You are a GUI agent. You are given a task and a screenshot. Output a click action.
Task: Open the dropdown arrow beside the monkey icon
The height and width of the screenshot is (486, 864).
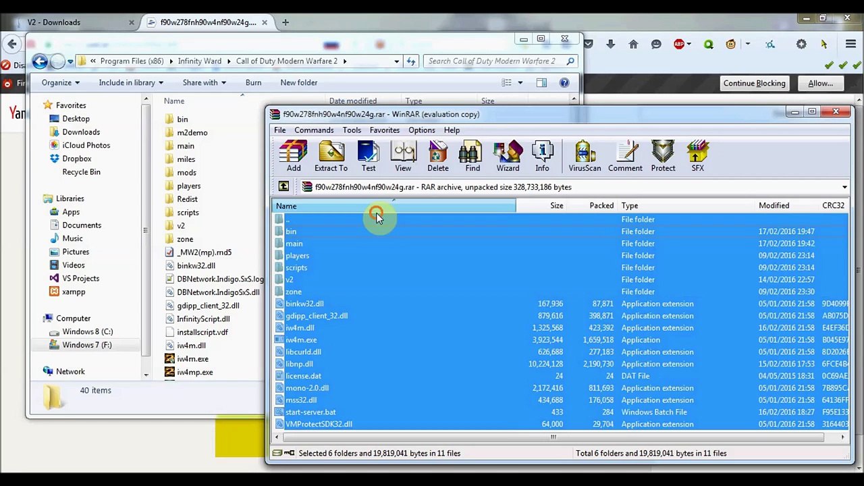747,45
